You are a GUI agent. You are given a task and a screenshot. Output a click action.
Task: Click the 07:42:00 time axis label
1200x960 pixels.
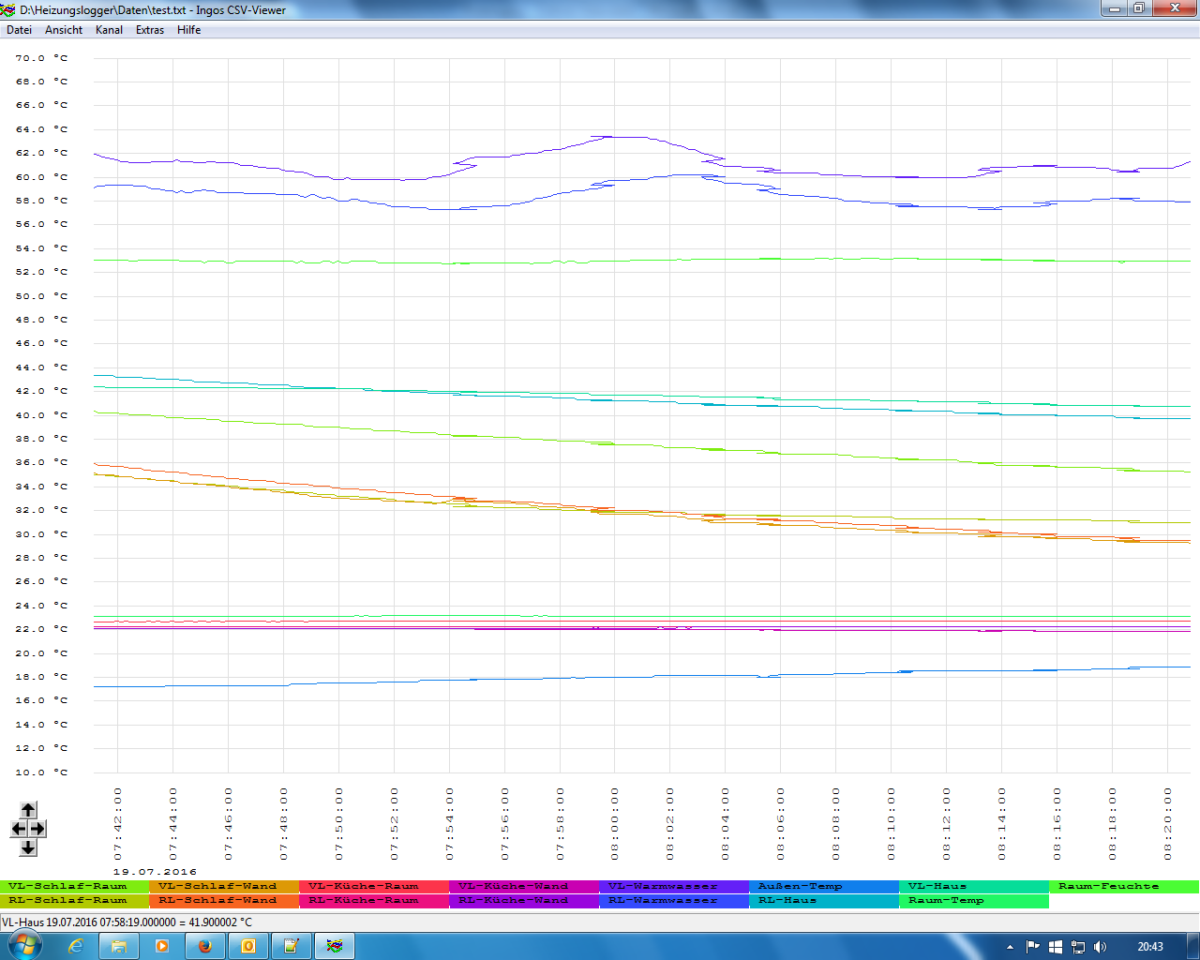[118, 824]
